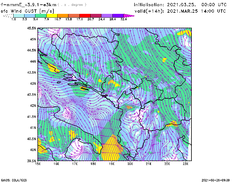
Task: Click the 43.5N latitude label
Action: tap(32, 72)
